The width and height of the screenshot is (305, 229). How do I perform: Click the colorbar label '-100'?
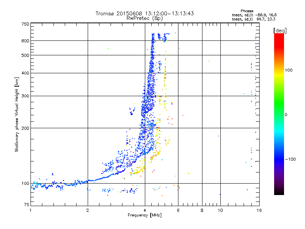coord(290,159)
